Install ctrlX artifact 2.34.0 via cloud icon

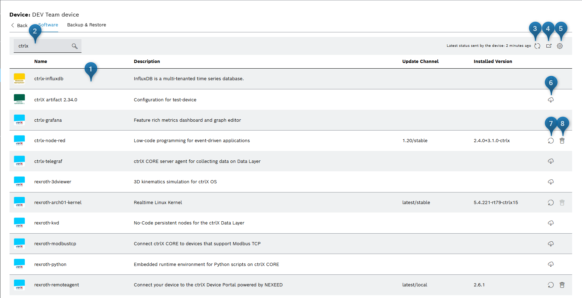pyautogui.click(x=551, y=100)
